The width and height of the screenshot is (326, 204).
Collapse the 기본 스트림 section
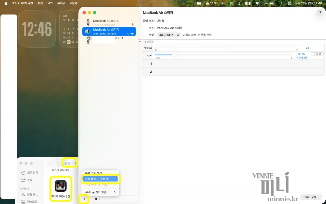pyautogui.click(x=140, y=42)
